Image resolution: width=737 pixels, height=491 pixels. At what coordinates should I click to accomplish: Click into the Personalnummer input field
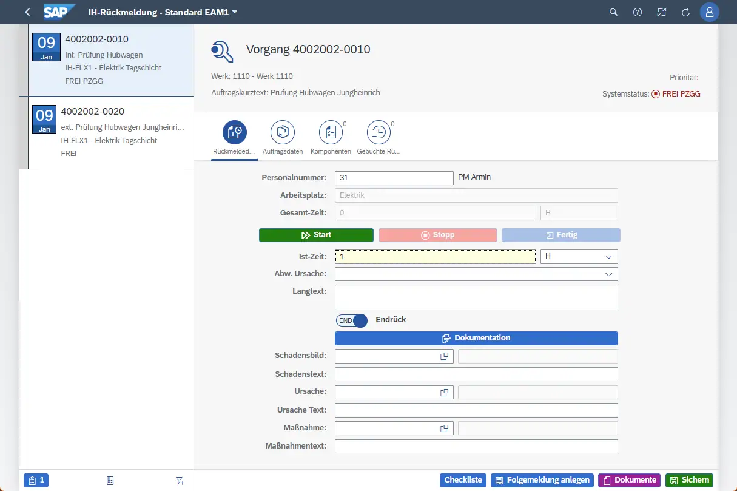[x=394, y=178]
